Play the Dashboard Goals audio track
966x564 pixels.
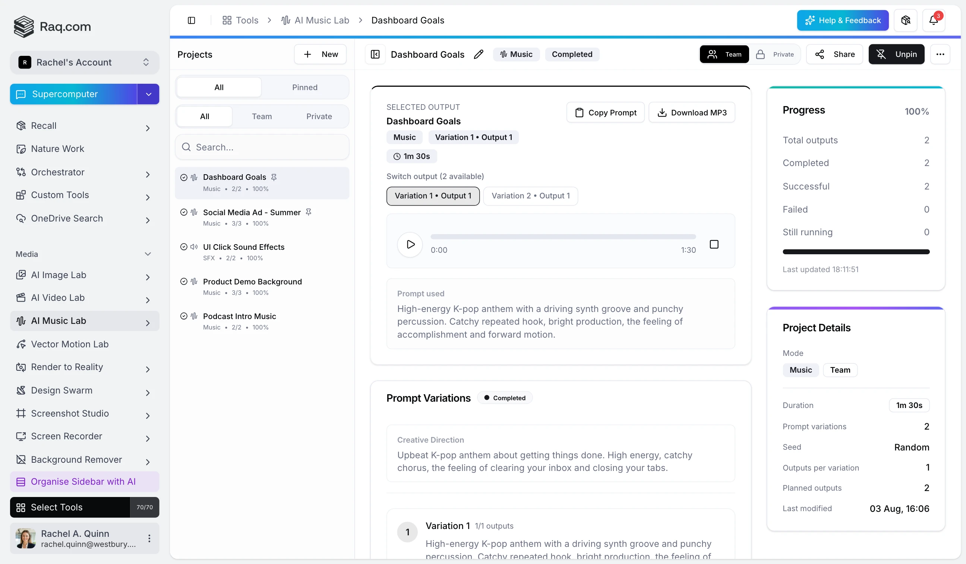(410, 244)
